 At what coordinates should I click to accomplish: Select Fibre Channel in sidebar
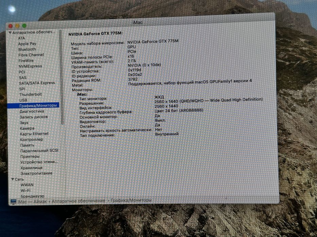click(x=31, y=55)
